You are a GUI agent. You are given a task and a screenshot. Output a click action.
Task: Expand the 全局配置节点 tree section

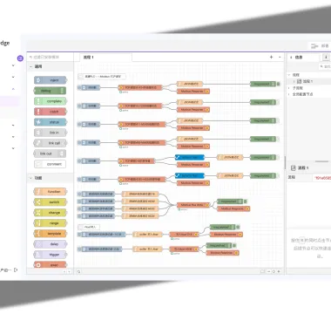point(289,94)
